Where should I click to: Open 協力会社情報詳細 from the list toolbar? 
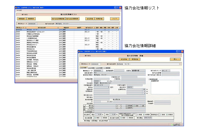tap(58, 19)
